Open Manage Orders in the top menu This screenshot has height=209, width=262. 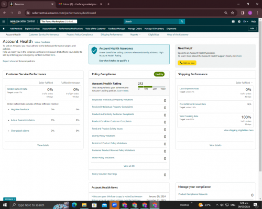pyautogui.click(x=135, y=29)
